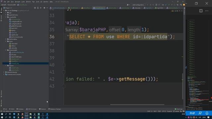Change UTF-8 file encoding in status bar
212x119 pixels.
[x=164, y=111]
